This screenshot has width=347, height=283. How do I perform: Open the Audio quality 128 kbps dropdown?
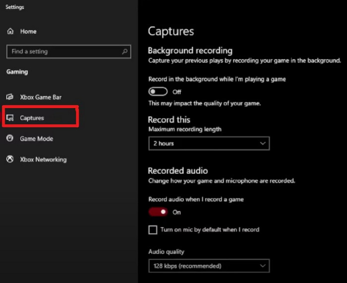click(208, 266)
